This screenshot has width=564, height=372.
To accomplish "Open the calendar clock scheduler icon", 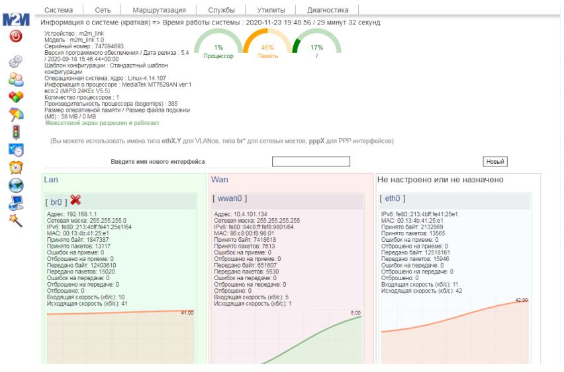I will (16, 149).
